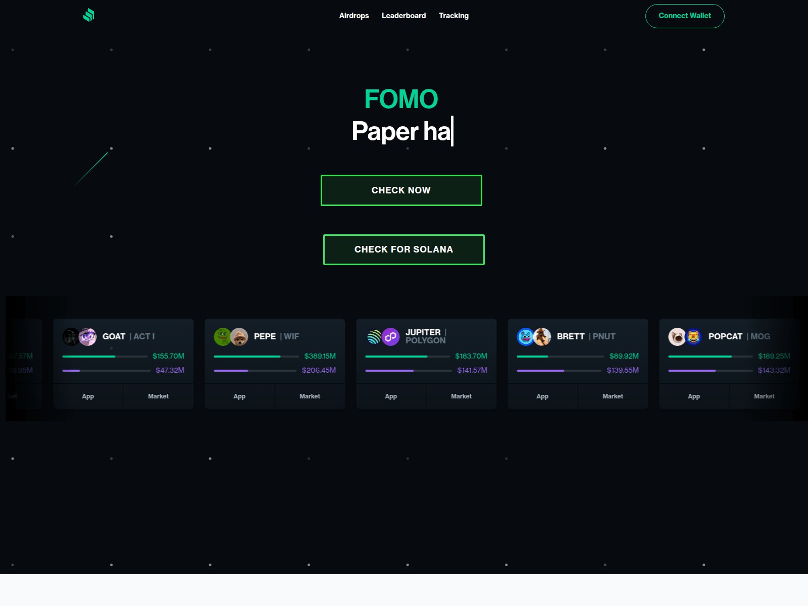Click the ACT I token icon
Image resolution: width=808 pixels, height=606 pixels.
coord(88,336)
